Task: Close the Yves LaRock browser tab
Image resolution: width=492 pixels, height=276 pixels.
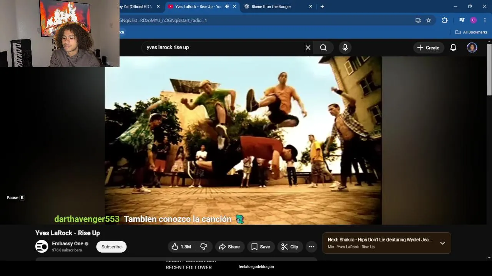Action: coord(234,7)
